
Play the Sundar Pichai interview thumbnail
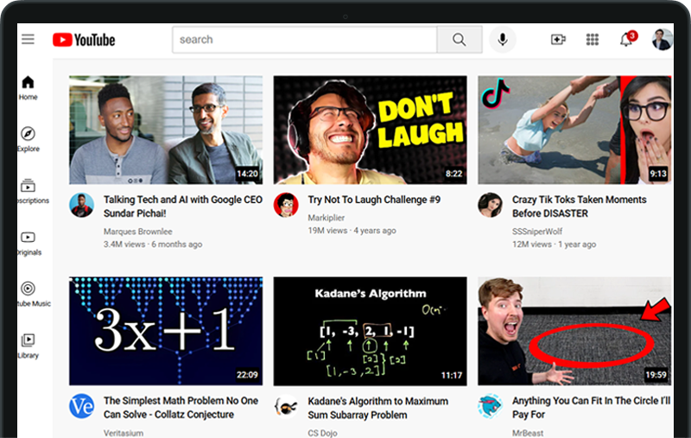click(166, 130)
